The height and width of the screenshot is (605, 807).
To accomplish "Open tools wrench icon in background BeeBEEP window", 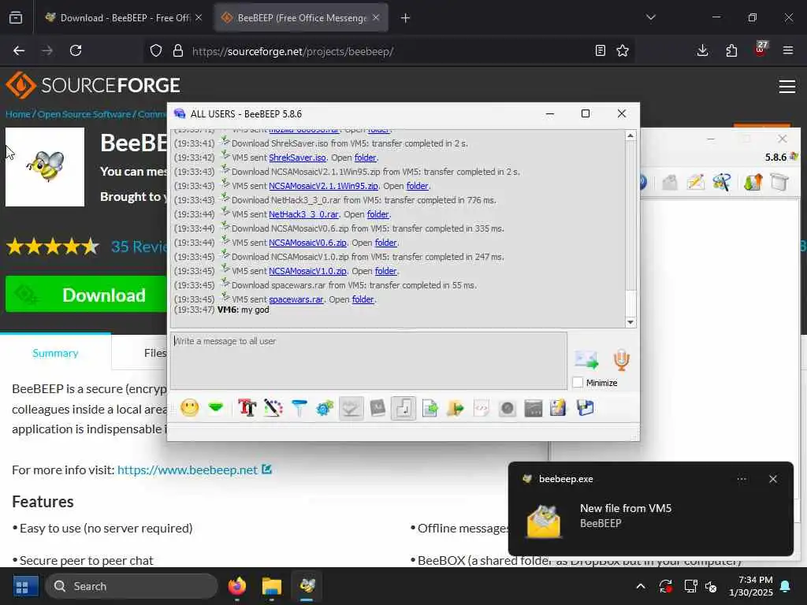I will point(722,182).
